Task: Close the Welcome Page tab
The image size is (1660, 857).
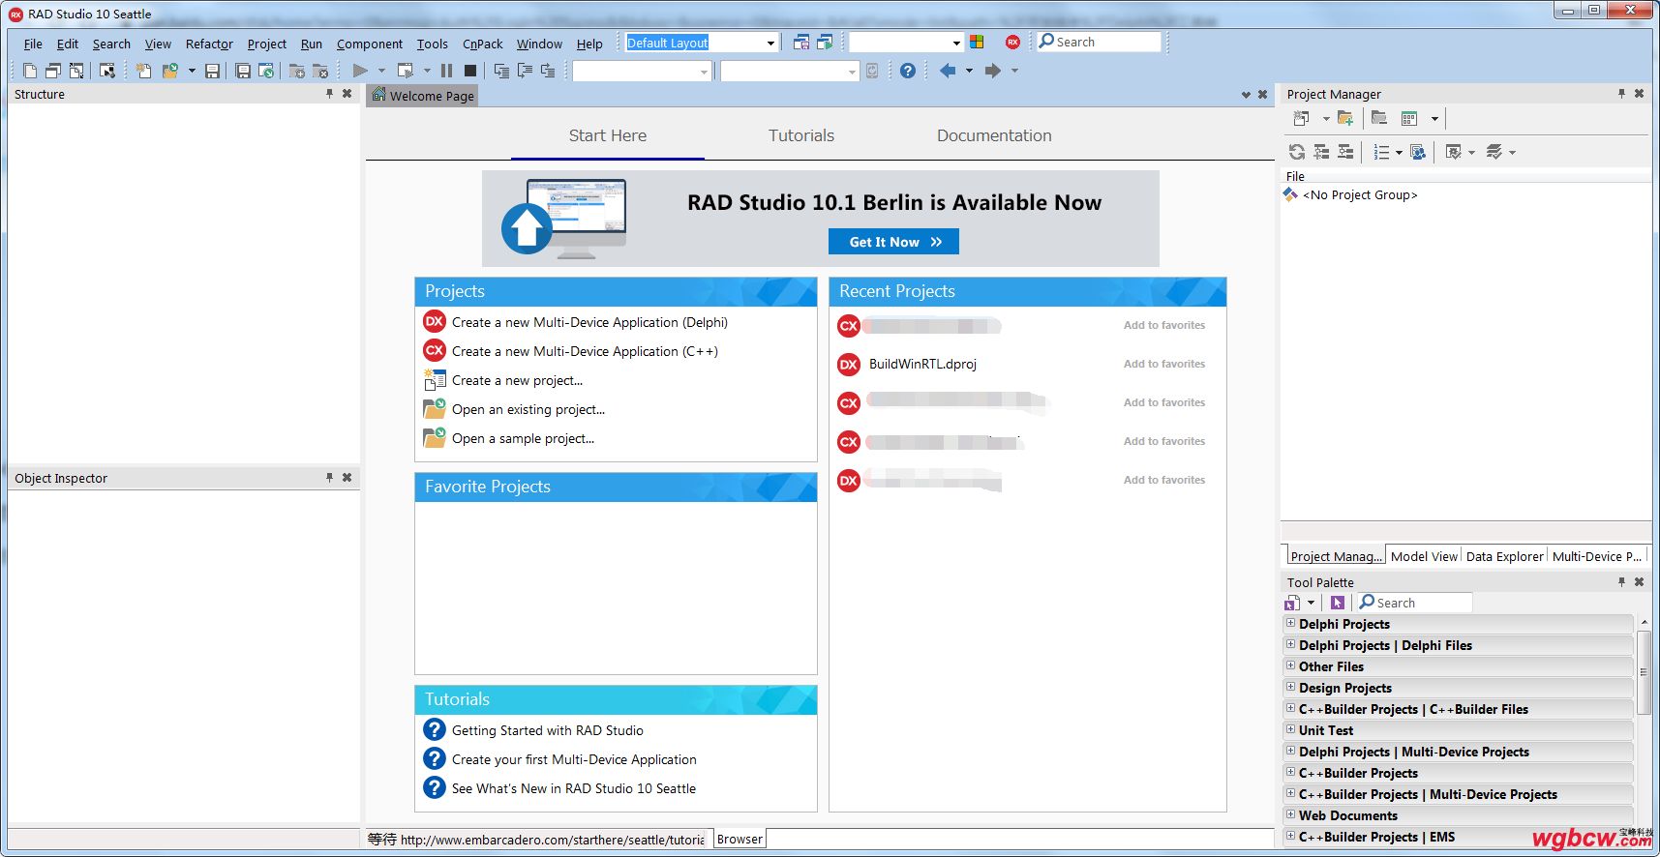Action: (1262, 95)
